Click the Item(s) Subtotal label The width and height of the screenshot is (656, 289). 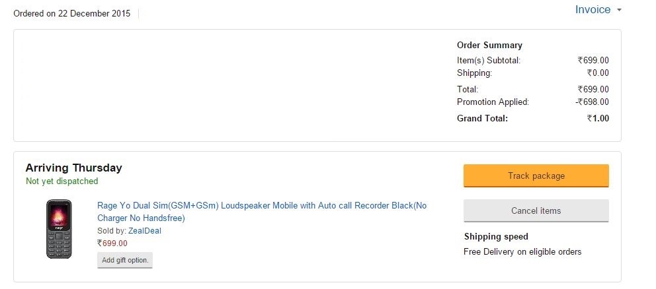click(489, 61)
